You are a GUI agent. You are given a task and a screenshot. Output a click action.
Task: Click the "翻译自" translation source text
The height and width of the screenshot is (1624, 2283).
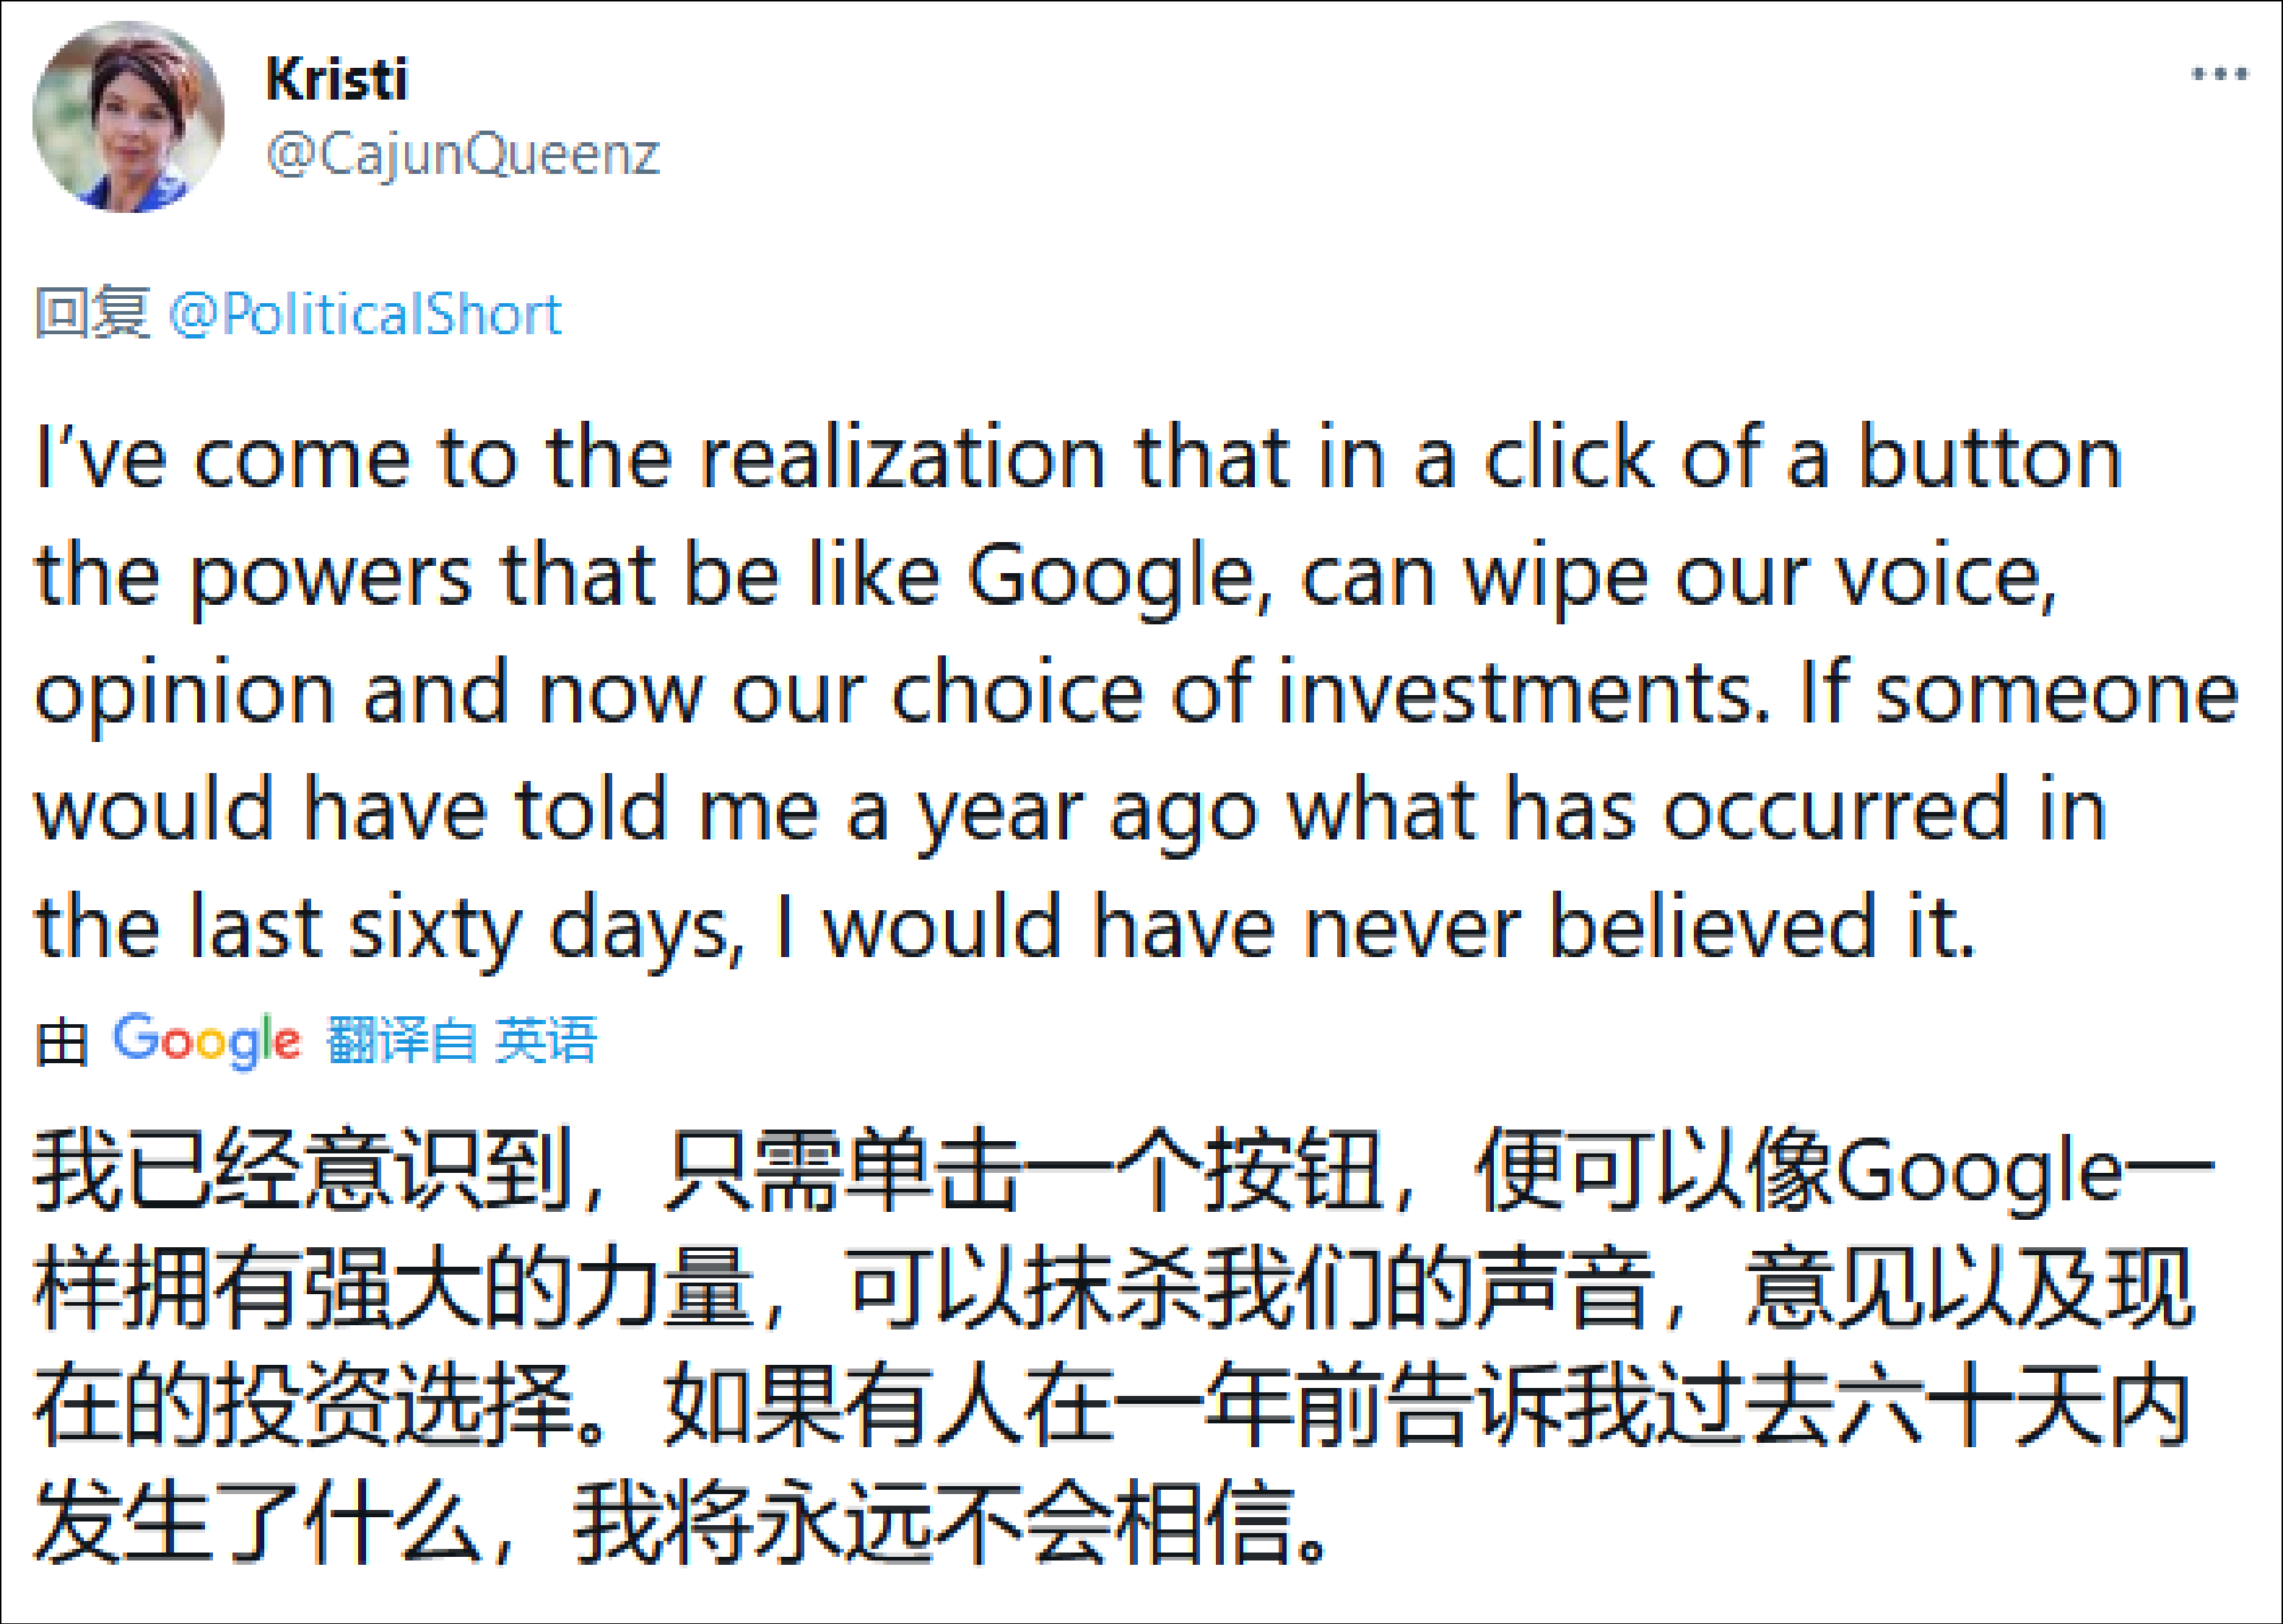point(400,1040)
